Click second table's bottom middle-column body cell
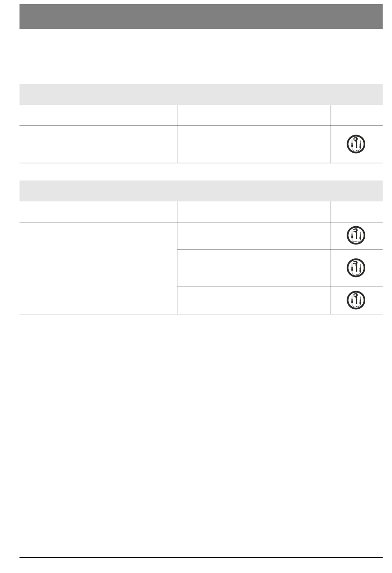392x573 pixels. 254,300
